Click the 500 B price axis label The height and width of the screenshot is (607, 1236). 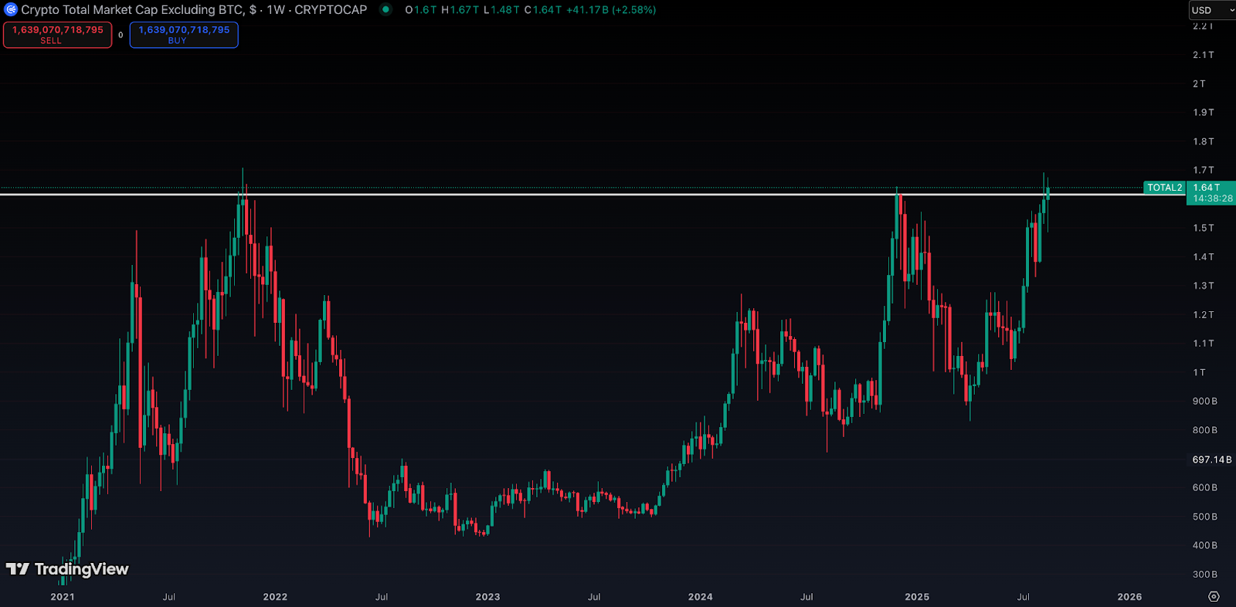point(1205,517)
